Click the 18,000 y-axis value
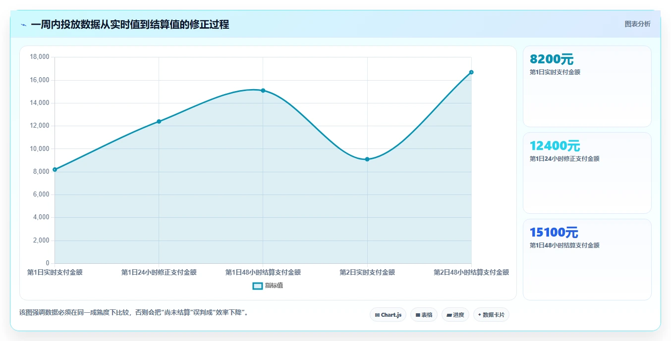This screenshot has width=671, height=341. [x=40, y=57]
